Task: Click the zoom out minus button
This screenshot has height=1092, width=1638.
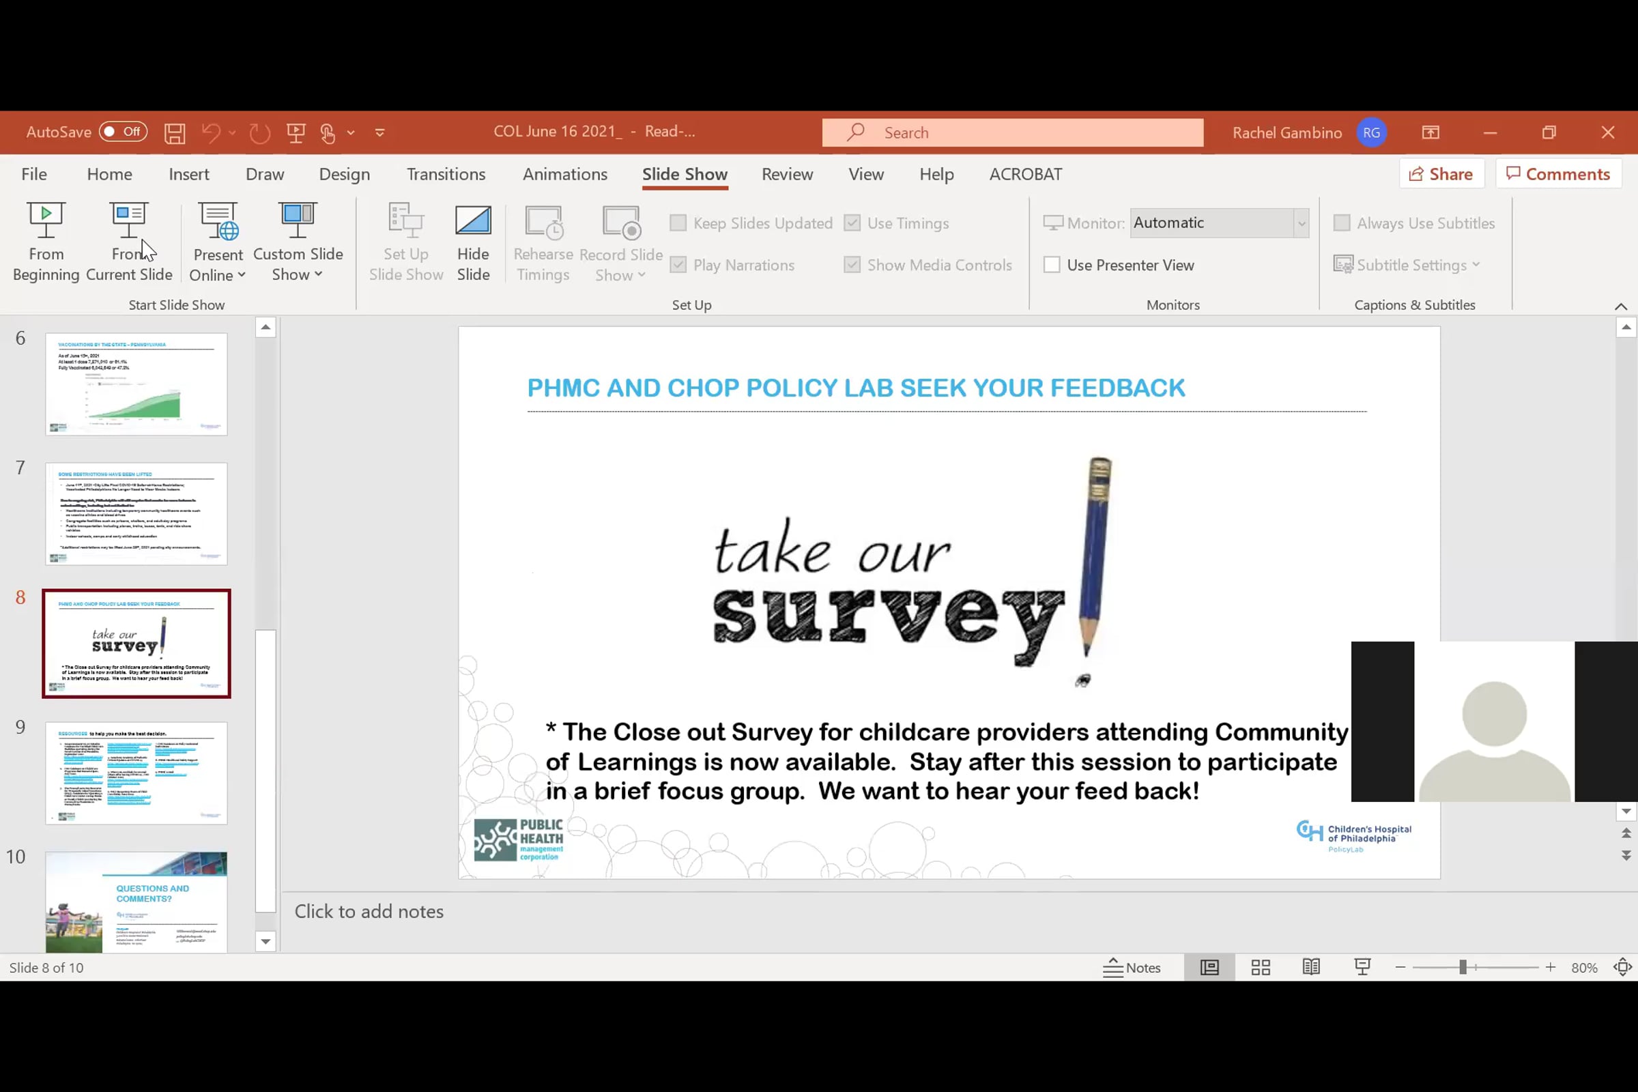Action: (1400, 967)
